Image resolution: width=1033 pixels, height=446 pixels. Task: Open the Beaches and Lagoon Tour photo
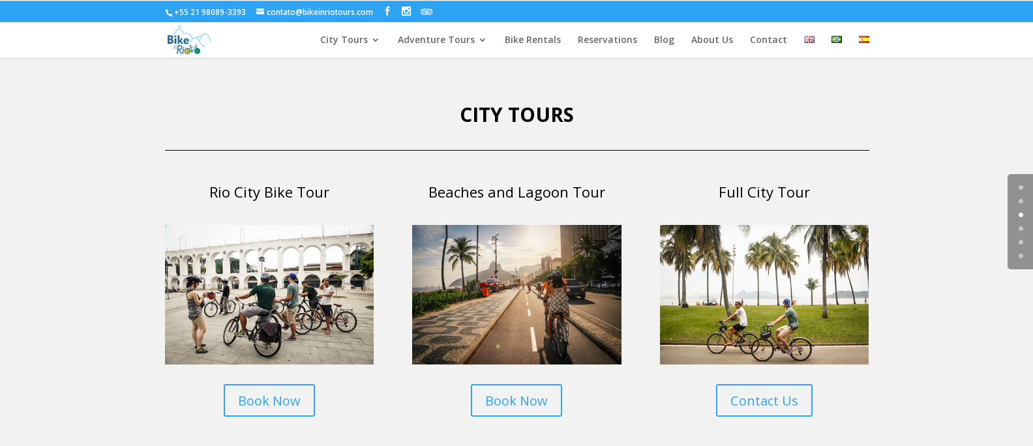[x=516, y=295]
